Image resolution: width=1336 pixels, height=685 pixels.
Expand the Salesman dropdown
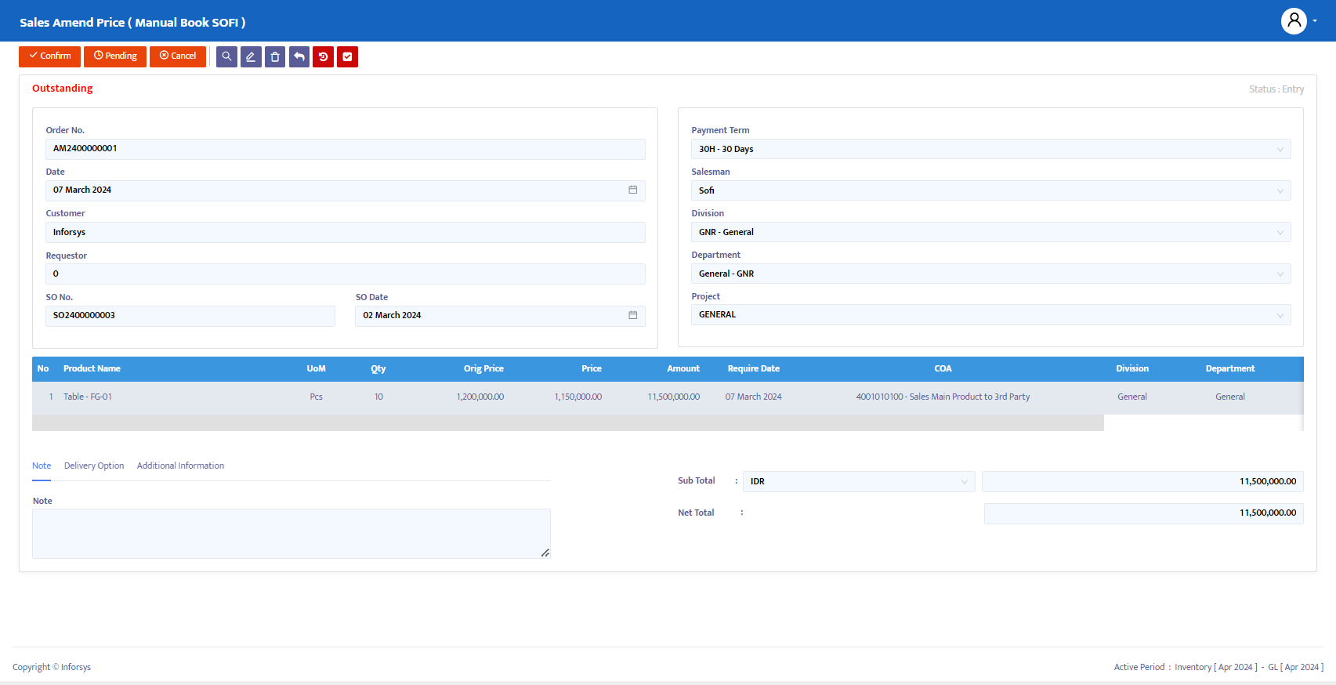point(990,190)
